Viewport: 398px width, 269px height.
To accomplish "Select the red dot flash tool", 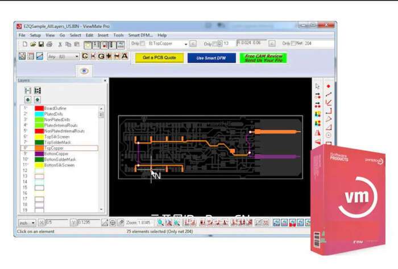I will tap(329, 86).
